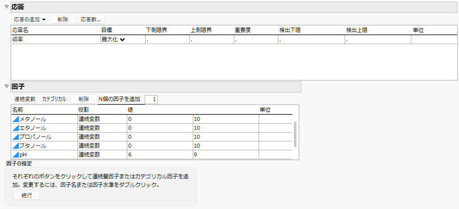Click the low value 0 for ブタノール

160,145
